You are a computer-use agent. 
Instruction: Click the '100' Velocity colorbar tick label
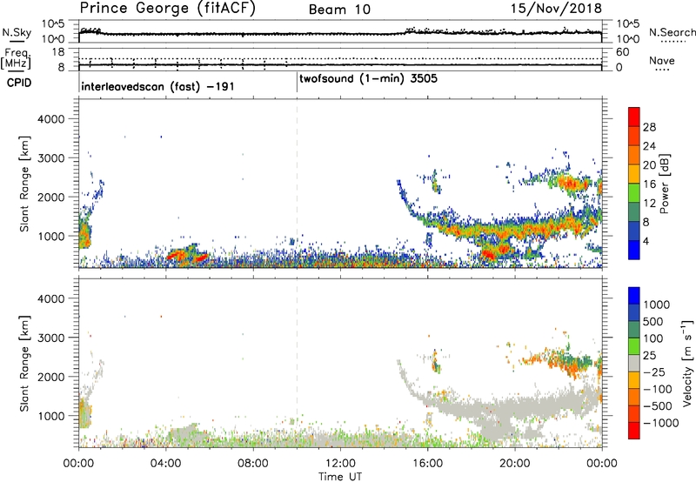pos(652,338)
